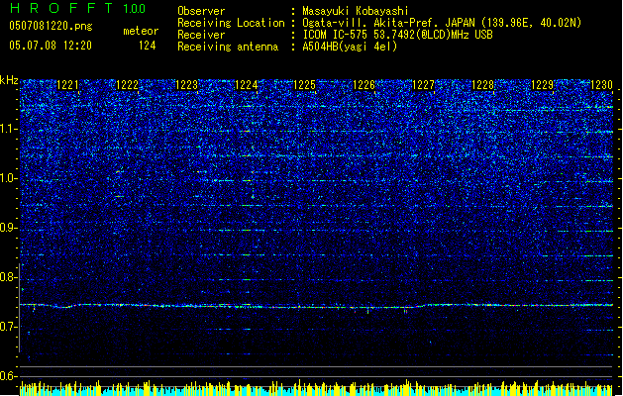The image size is (623, 396).
Task: Click the 1222 time marker
Action: 127,85
